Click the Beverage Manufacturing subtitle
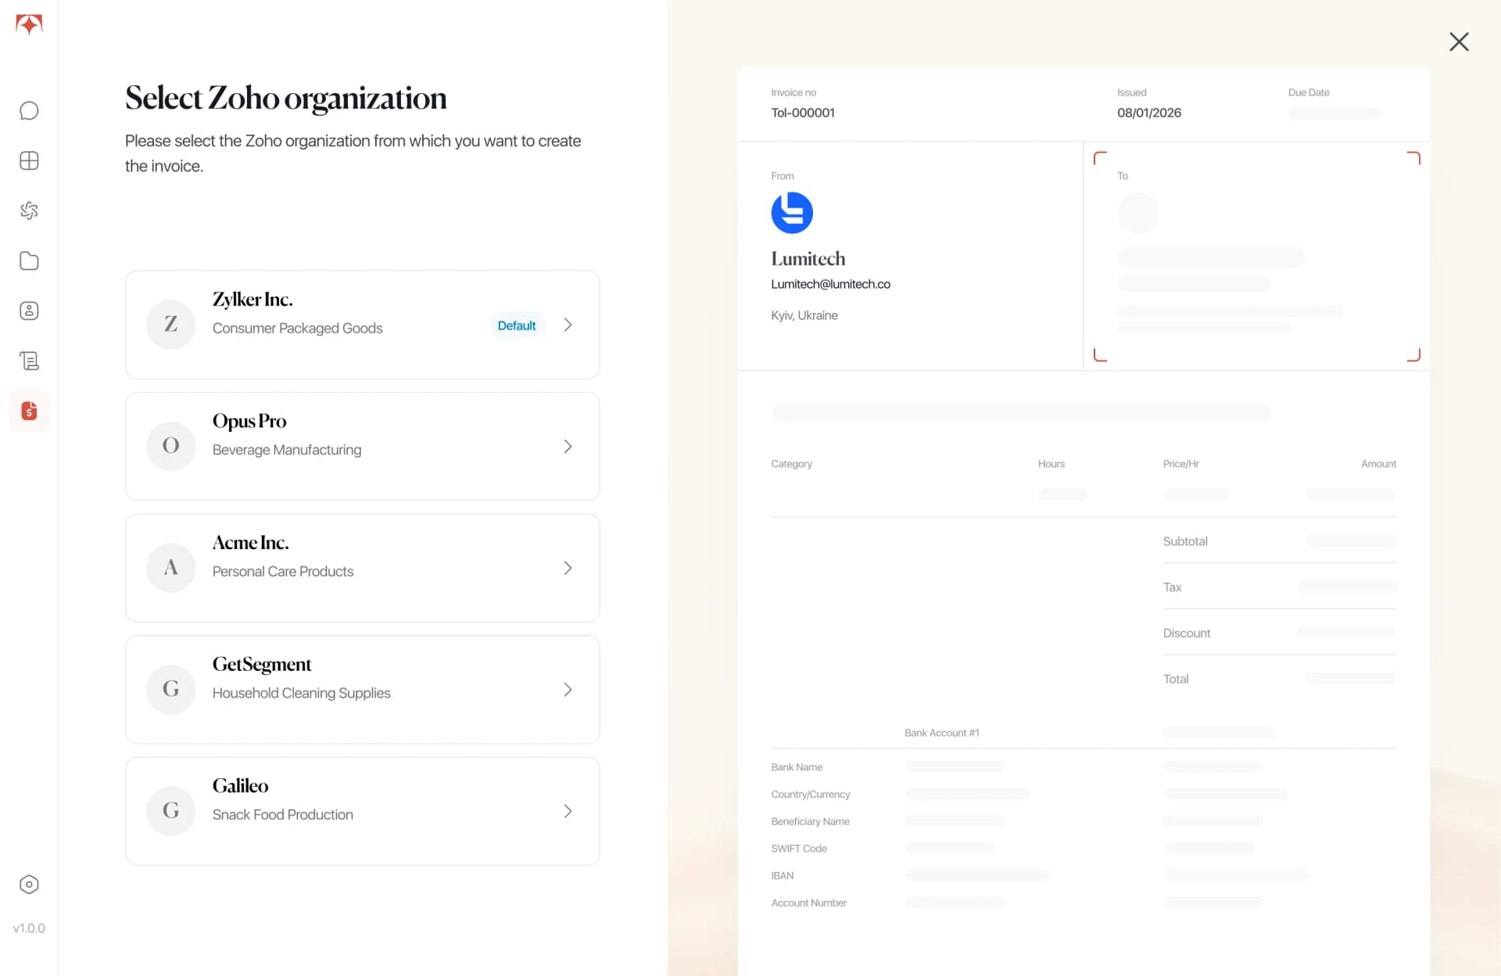This screenshot has width=1501, height=976. point(287,450)
